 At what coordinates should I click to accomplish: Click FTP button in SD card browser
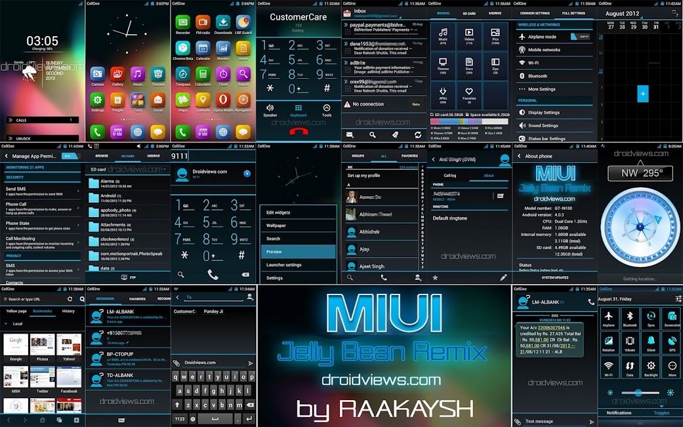129,277
